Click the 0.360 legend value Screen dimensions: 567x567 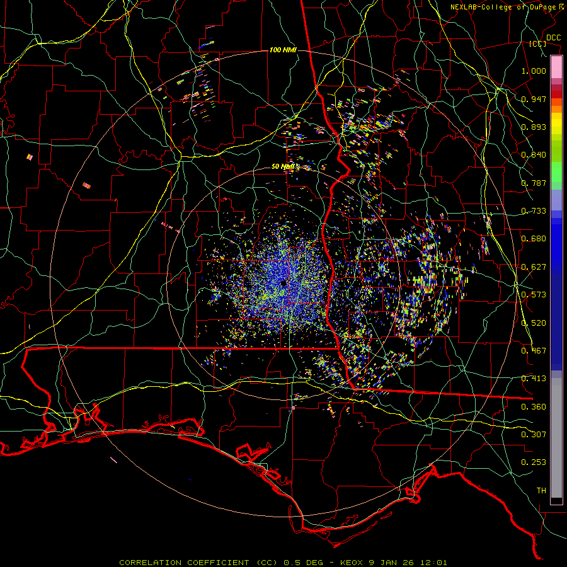pyautogui.click(x=534, y=407)
